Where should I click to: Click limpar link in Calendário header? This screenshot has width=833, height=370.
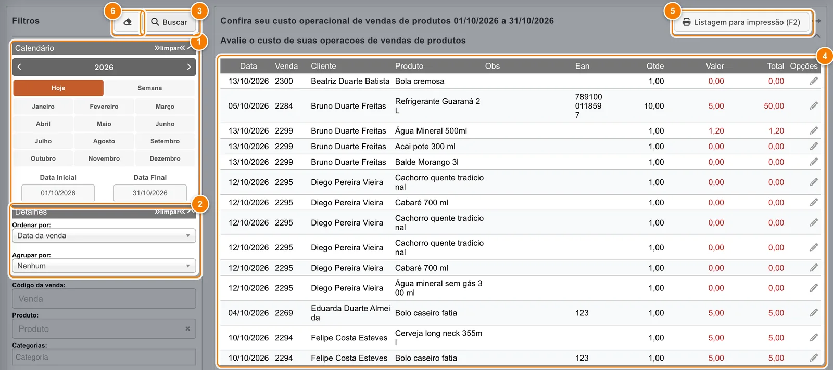tap(169, 48)
